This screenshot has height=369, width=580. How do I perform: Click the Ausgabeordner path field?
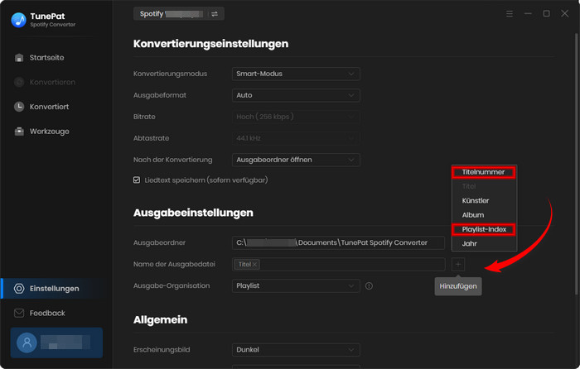[x=339, y=242]
